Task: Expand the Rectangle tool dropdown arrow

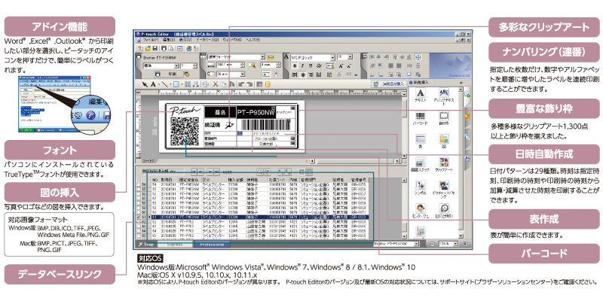Action: (x=180, y=84)
